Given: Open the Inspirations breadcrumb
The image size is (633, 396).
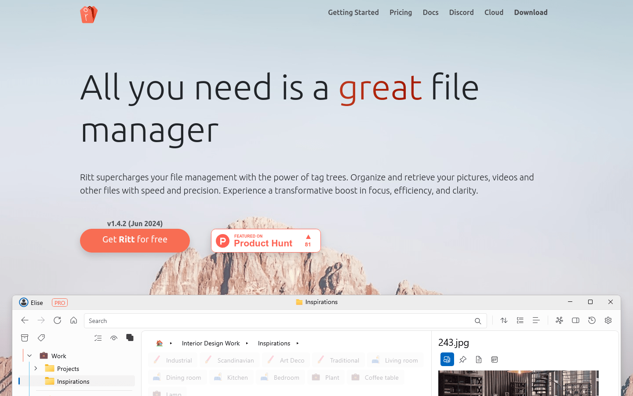Looking at the screenshot, I should [274, 343].
